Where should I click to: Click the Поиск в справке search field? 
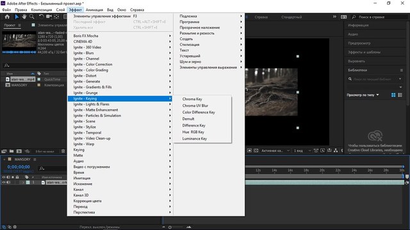(x=380, y=17)
